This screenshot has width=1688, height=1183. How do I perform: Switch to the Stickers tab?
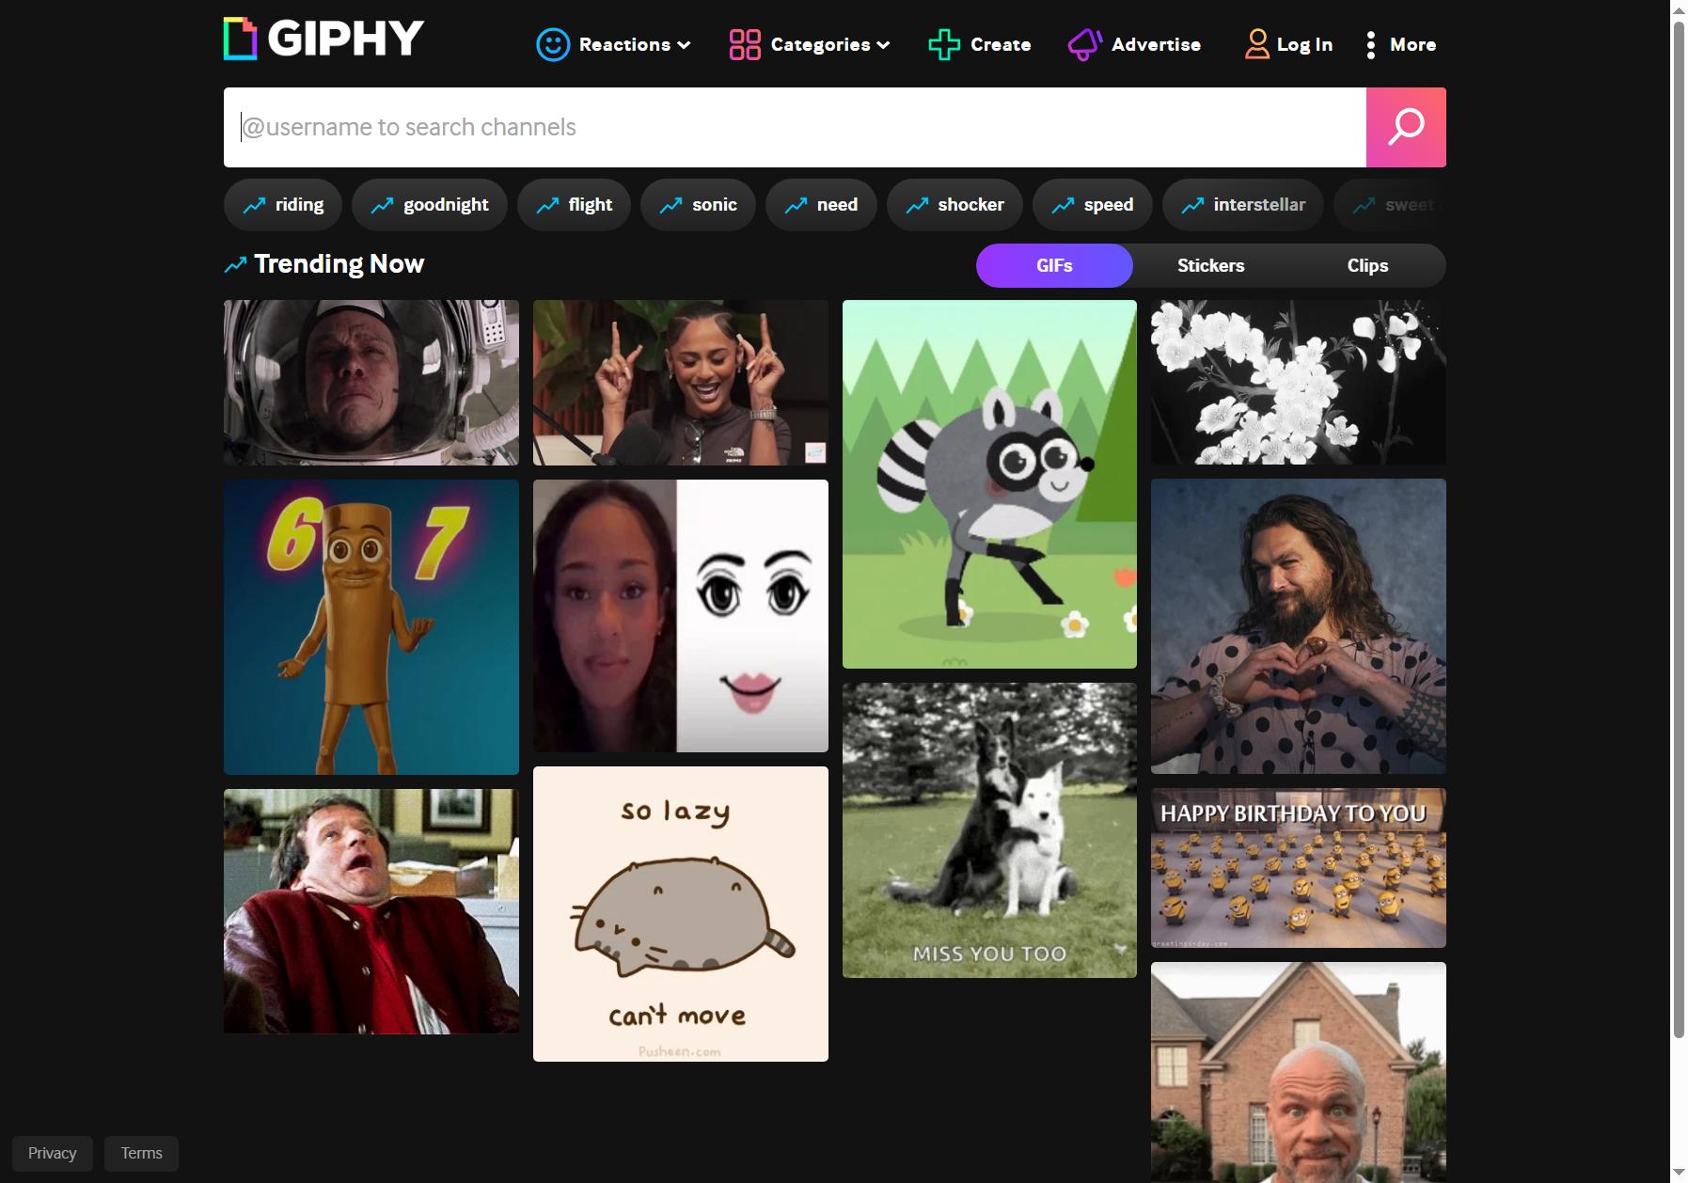tap(1210, 265)
